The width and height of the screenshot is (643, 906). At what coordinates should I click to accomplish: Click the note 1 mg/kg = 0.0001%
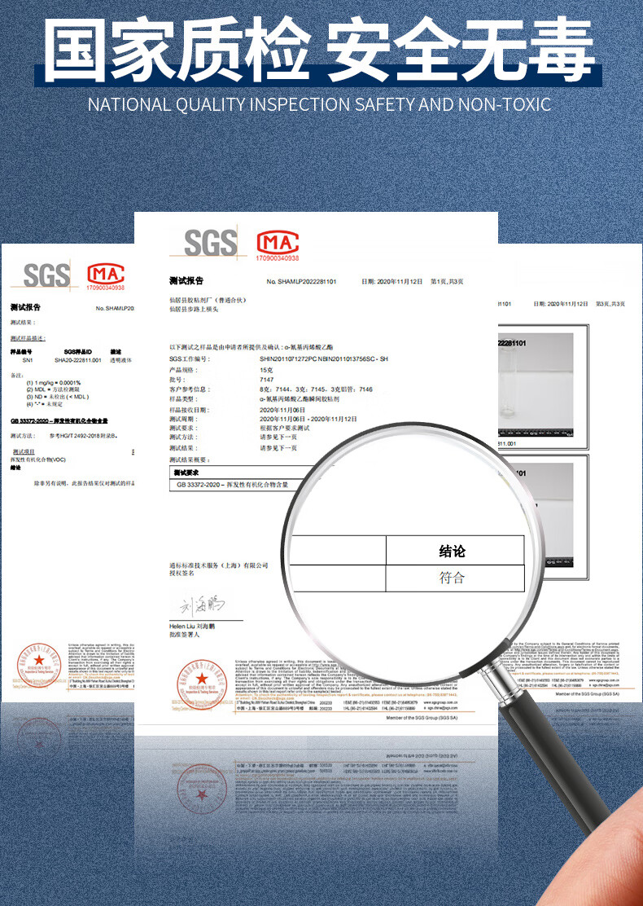[54, 382]
